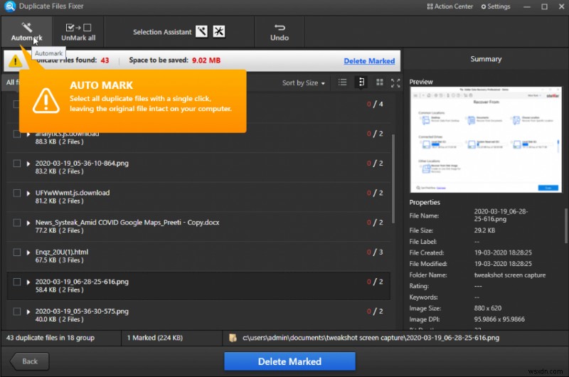Click the file list scrollbar
Image resolution: width=569 pixels, height=377 pixels.
(x=393, y=179)
